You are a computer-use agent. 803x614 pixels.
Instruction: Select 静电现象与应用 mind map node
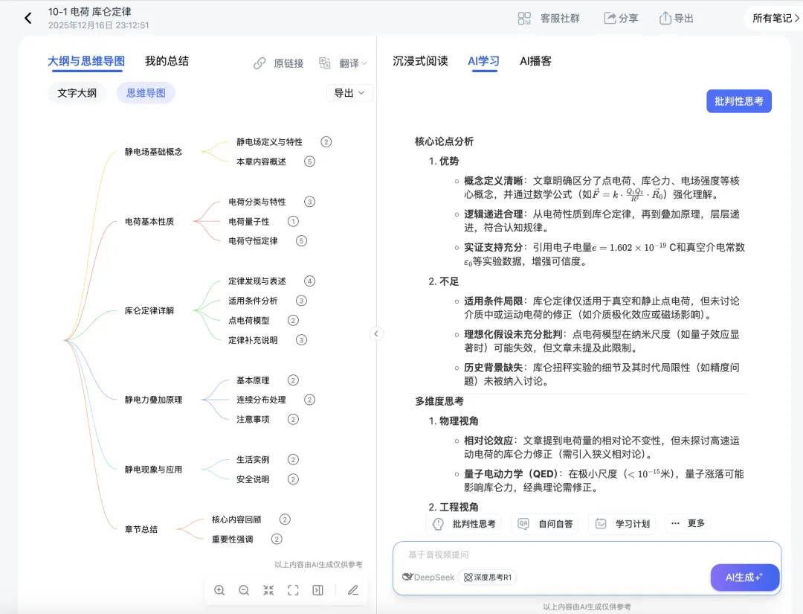pyautogui.click(x=154, y=470)
